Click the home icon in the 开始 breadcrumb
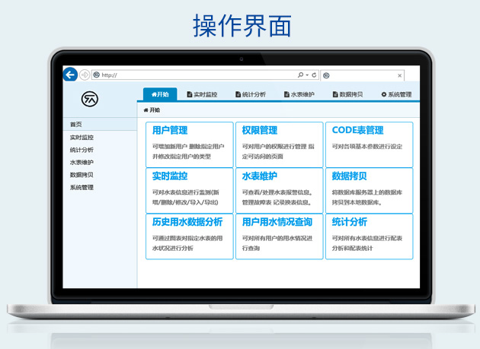 tap(146, 110)
